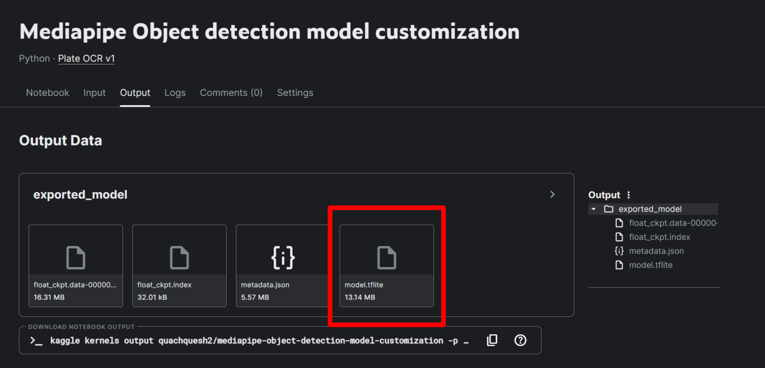Expand exported_model card with chevron arrow
This screenshot has height=368, width=765.
(x=552, y=195)
